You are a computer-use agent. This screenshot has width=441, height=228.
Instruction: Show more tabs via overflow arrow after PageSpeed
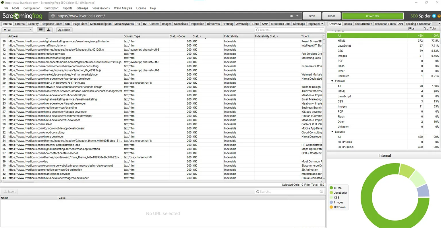point(322,24)
